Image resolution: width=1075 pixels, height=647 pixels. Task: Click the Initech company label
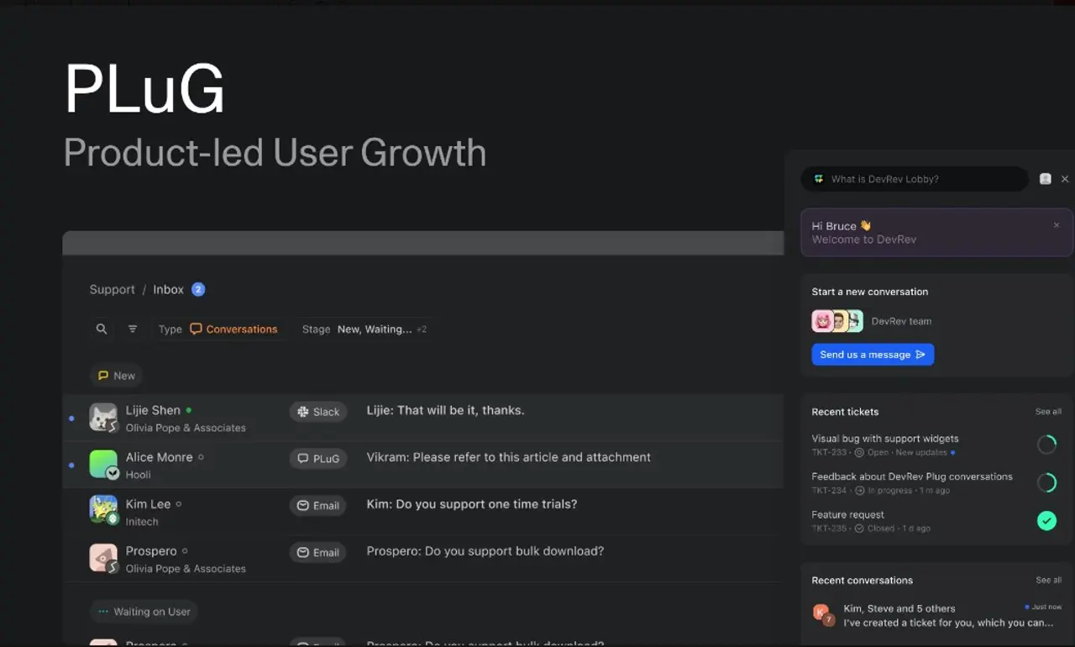[x=142, y=522]
